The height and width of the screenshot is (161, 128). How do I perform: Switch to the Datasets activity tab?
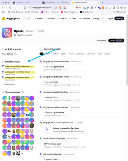56,54
